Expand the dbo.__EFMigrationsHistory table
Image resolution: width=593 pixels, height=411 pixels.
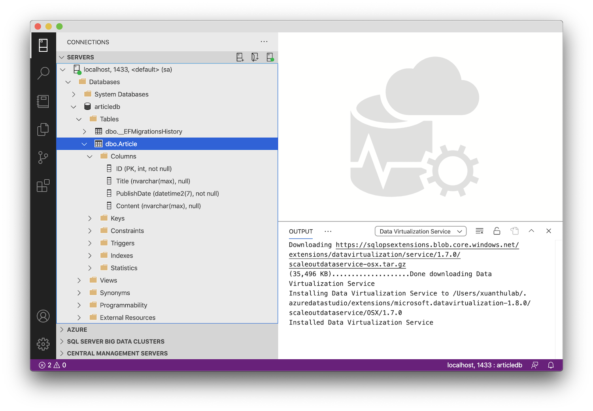pos(84,131)
